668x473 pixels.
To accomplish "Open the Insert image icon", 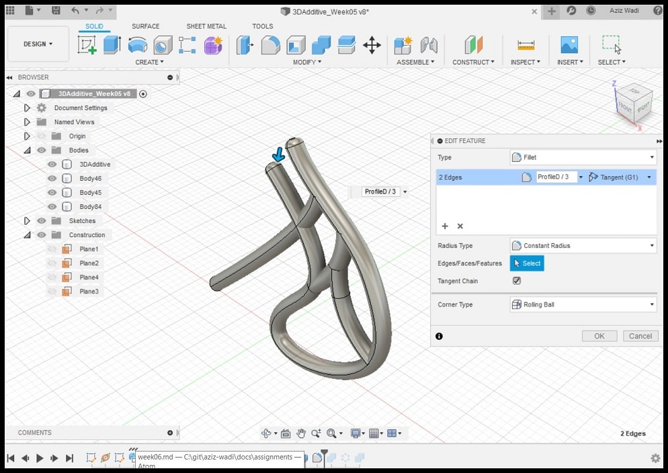I will [x=569, y=45].
